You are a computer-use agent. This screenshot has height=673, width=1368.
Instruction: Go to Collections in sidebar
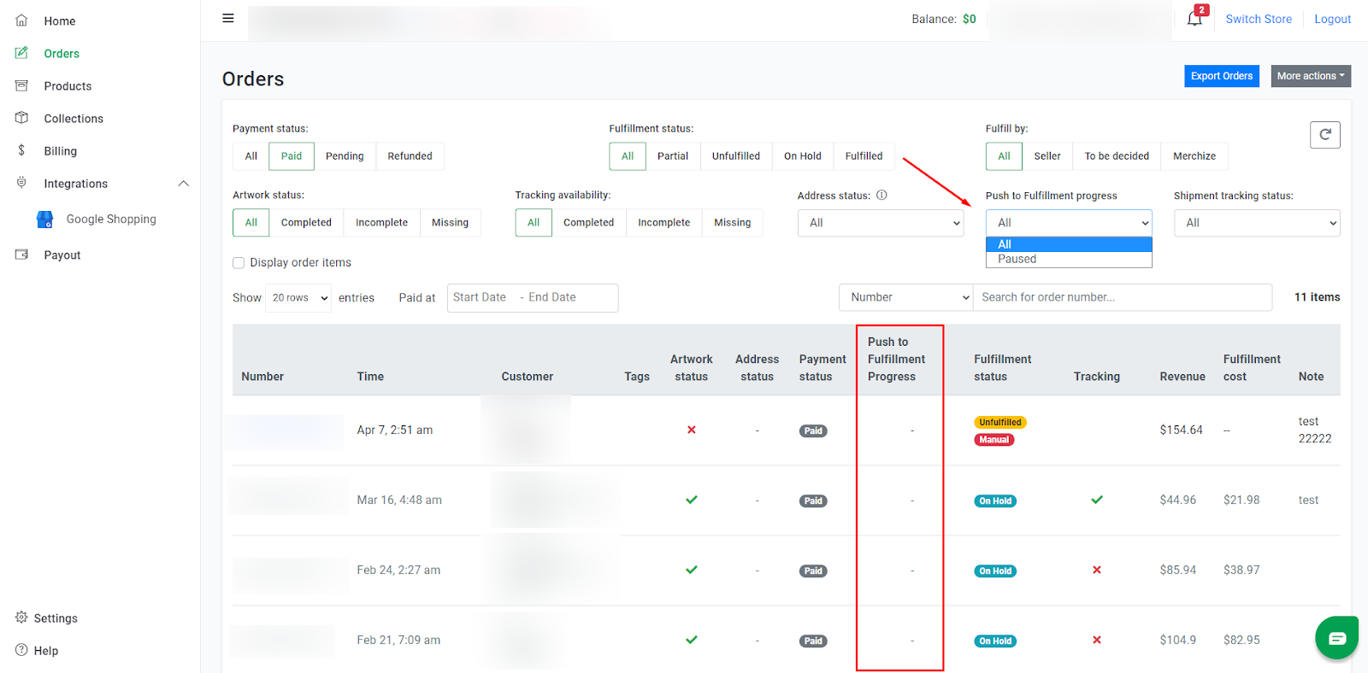tap(74, 119)
